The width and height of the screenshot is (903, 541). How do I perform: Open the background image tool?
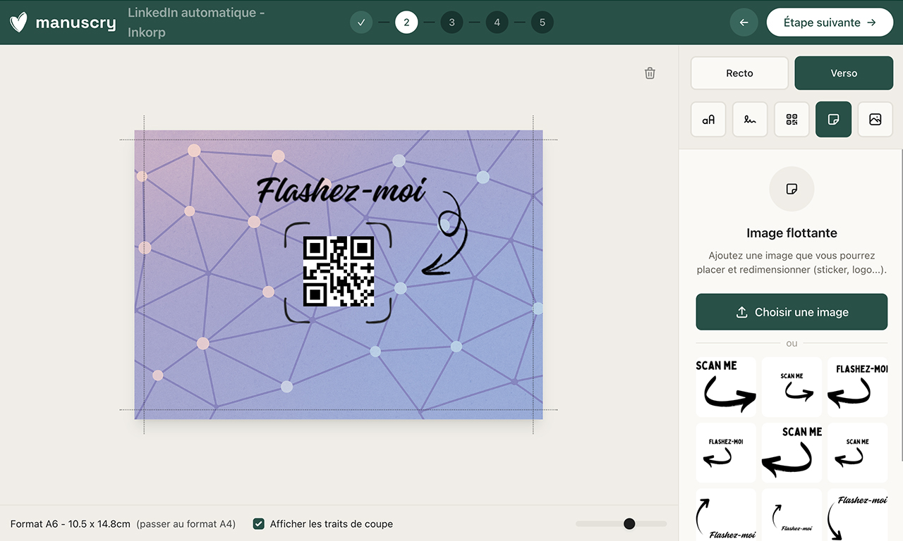[875, 120]
